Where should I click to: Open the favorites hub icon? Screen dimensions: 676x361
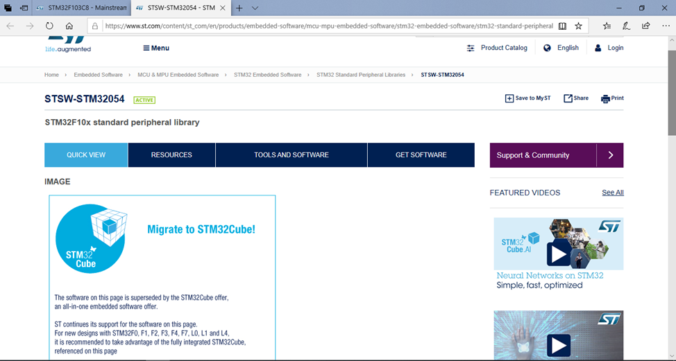pyautogui.click(x=607, y=26)
